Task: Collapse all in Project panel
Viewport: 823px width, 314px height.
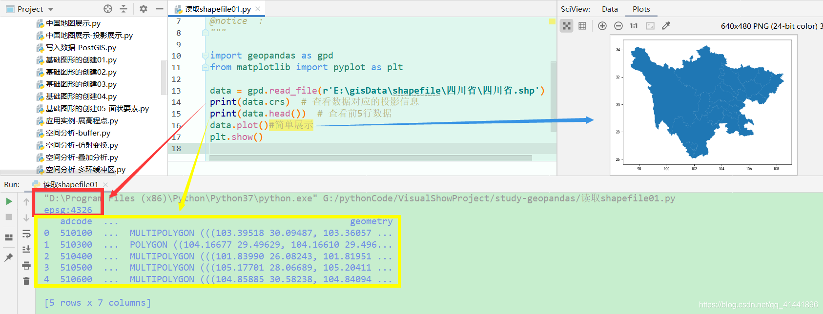Action: click(123, 9)
